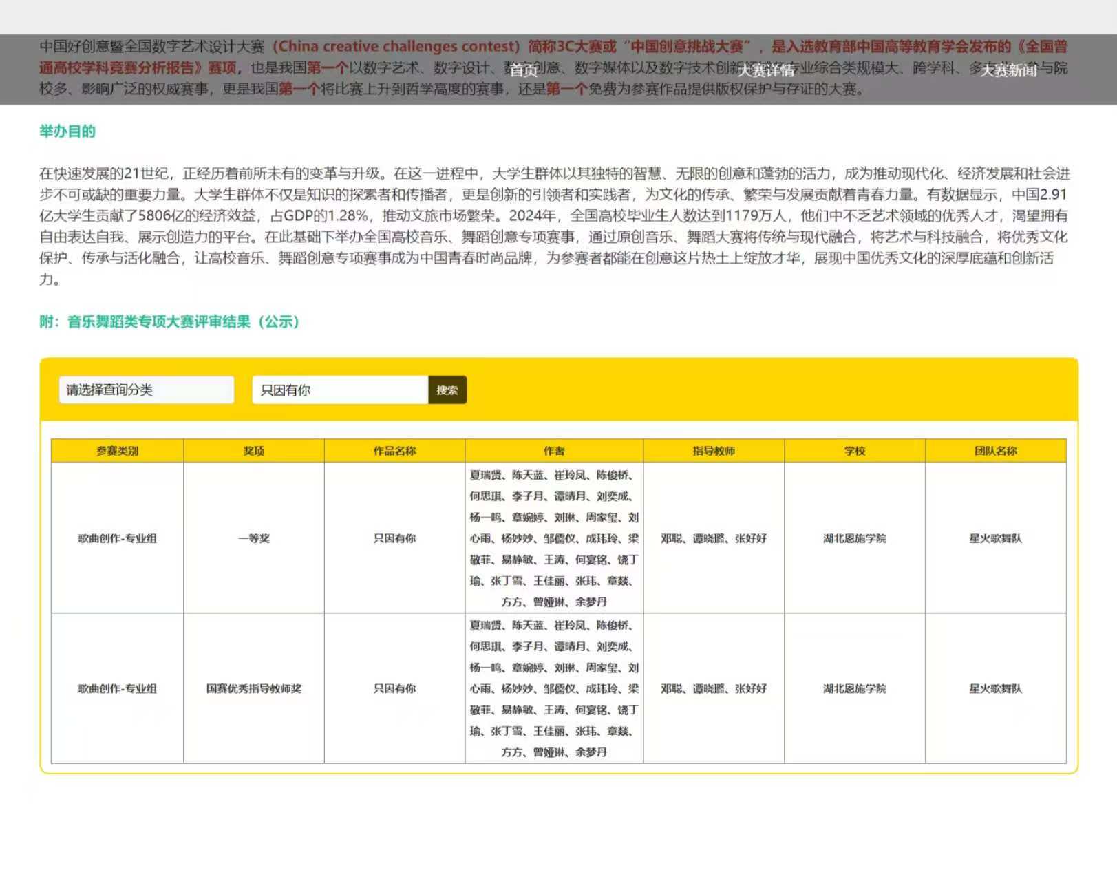Viewport: 1117px width, 881px height.
Task: Click the 搜索 search button
Action: click(x=447, y=390)
